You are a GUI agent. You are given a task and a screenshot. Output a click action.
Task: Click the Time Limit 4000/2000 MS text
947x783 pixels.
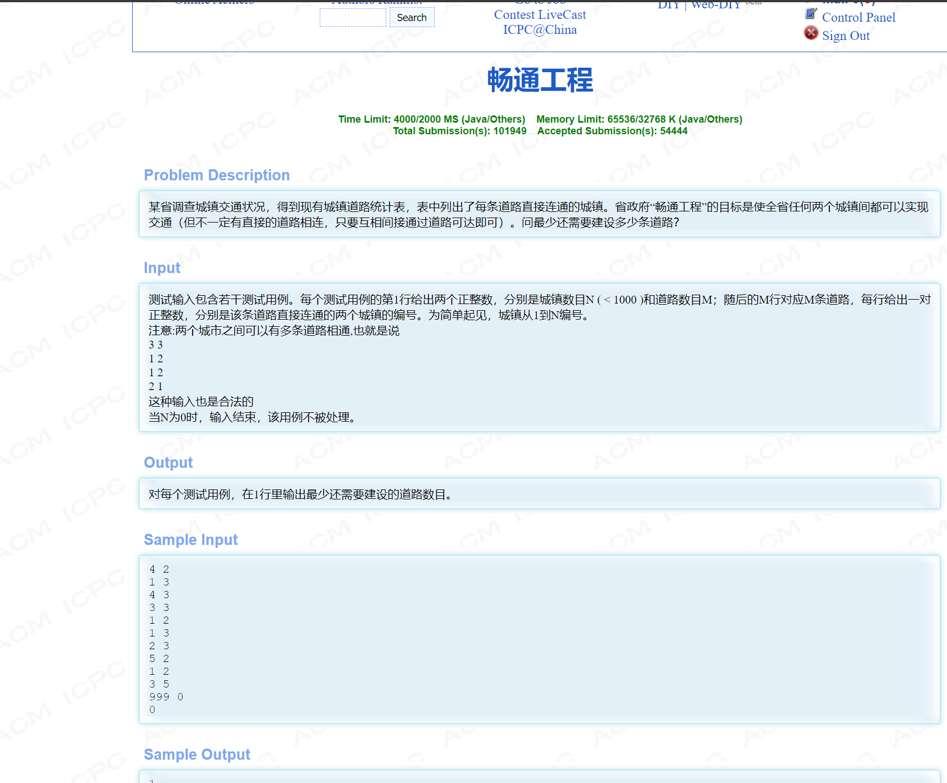tap(432, 119)
